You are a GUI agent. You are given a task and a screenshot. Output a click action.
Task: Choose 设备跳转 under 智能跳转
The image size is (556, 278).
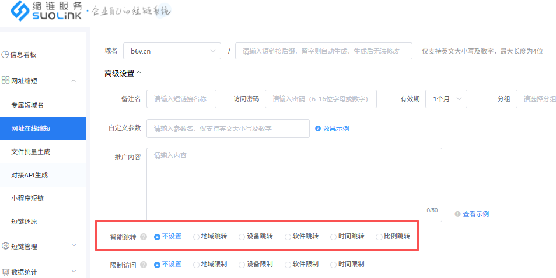(x=242, y=237)
